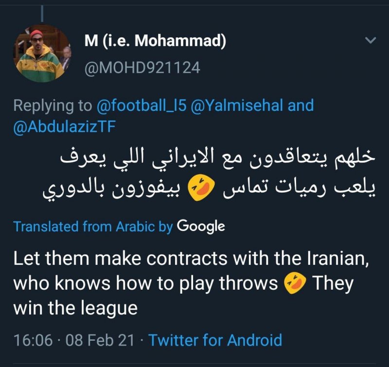Click the @MOHD921124 handle
Viewport: 389px width, 367px height.
point(142,67)
